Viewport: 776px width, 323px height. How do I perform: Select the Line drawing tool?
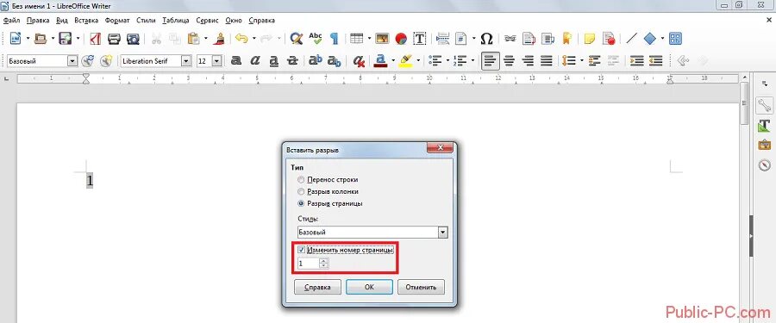(x=631, y=38)
